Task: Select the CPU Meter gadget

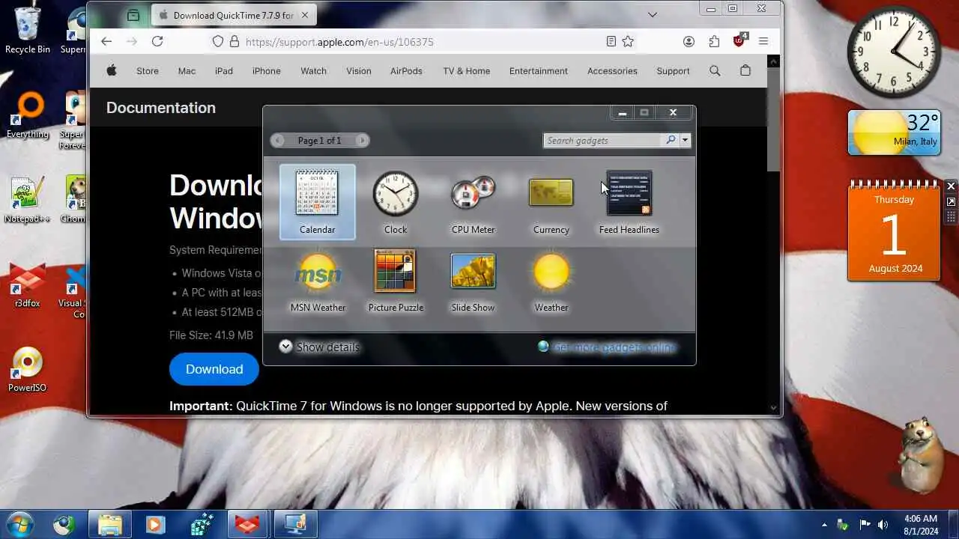Action: (474, 202)
